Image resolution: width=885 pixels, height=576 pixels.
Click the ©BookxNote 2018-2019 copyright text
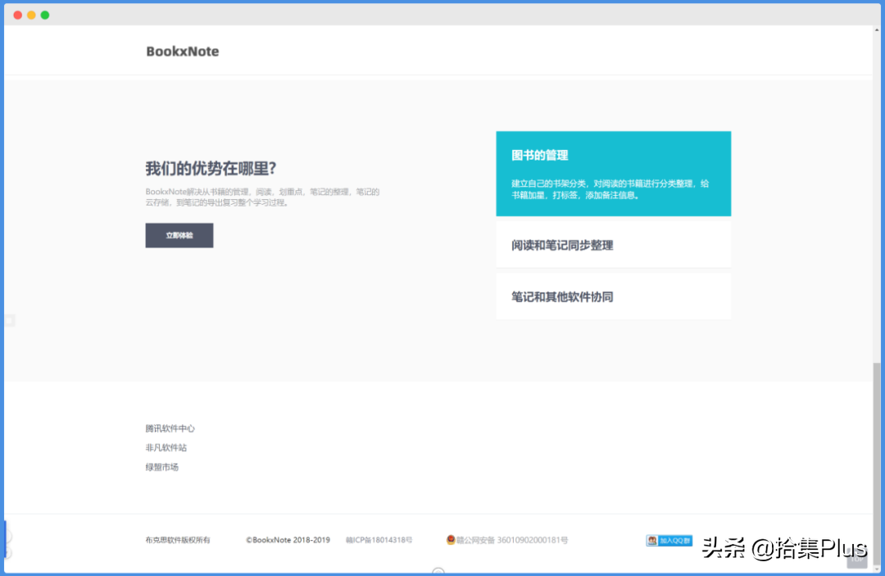click(288, 540)
